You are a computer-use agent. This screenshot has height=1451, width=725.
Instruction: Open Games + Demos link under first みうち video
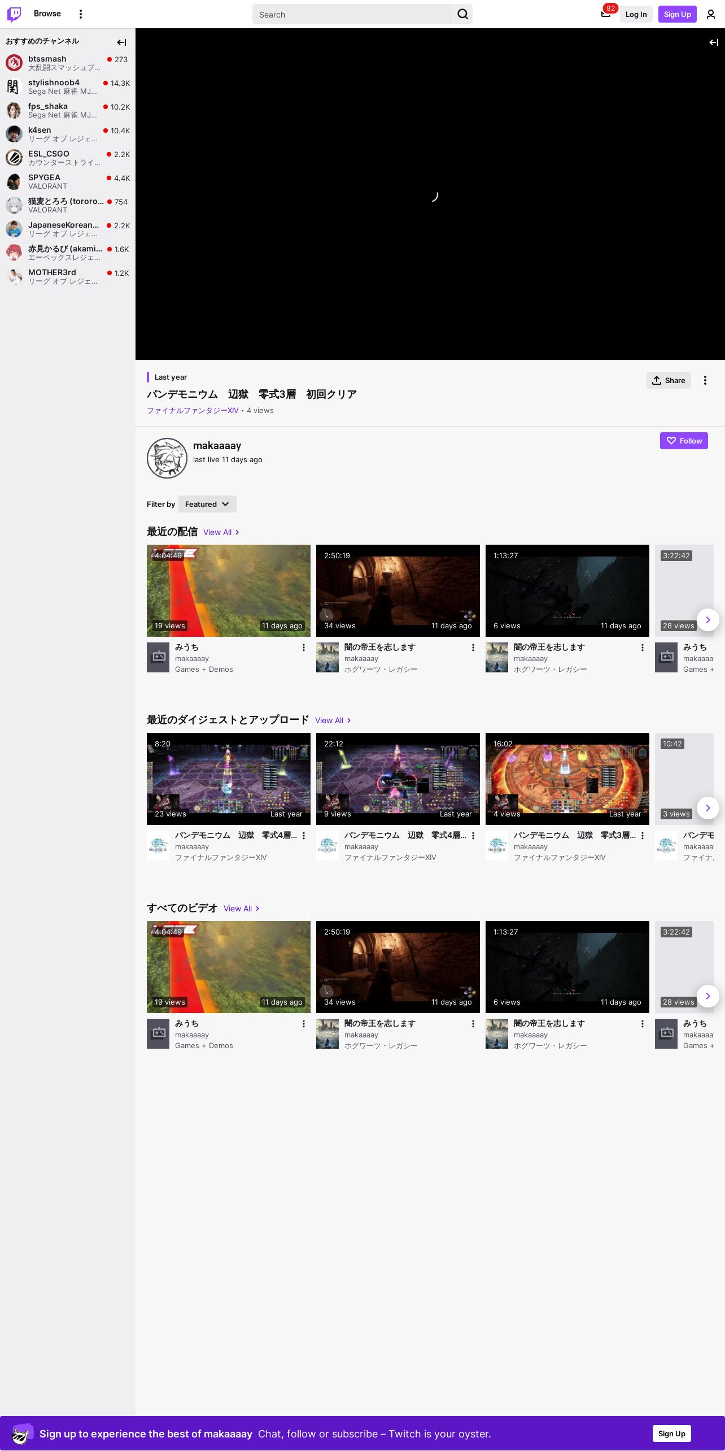tap(204, 670)
